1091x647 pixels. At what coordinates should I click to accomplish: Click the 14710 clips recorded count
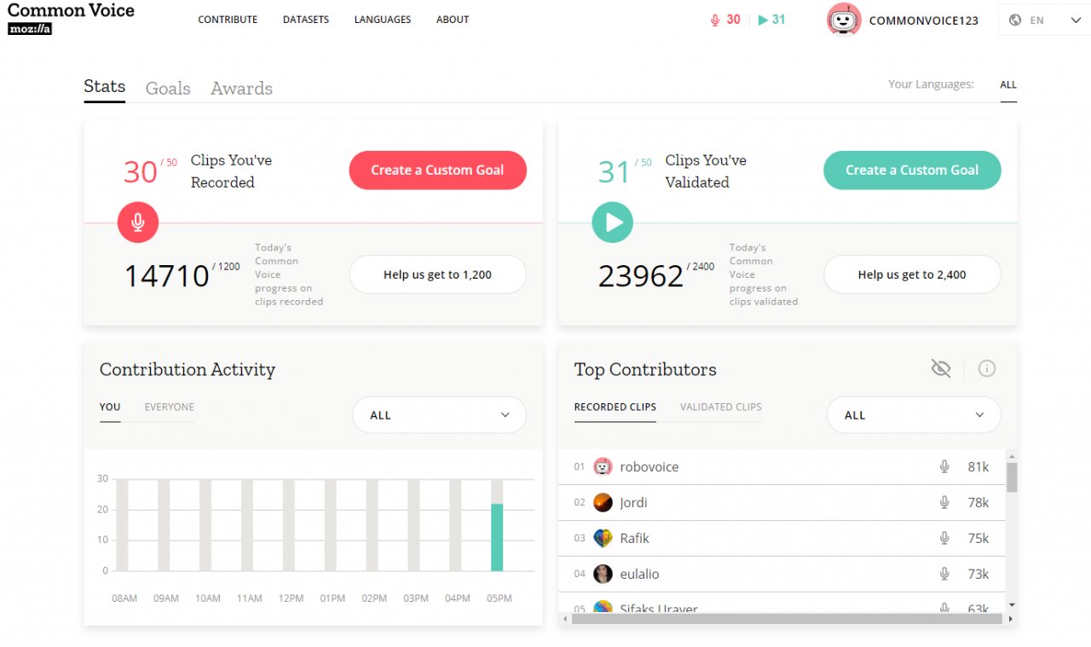[167, 276]
